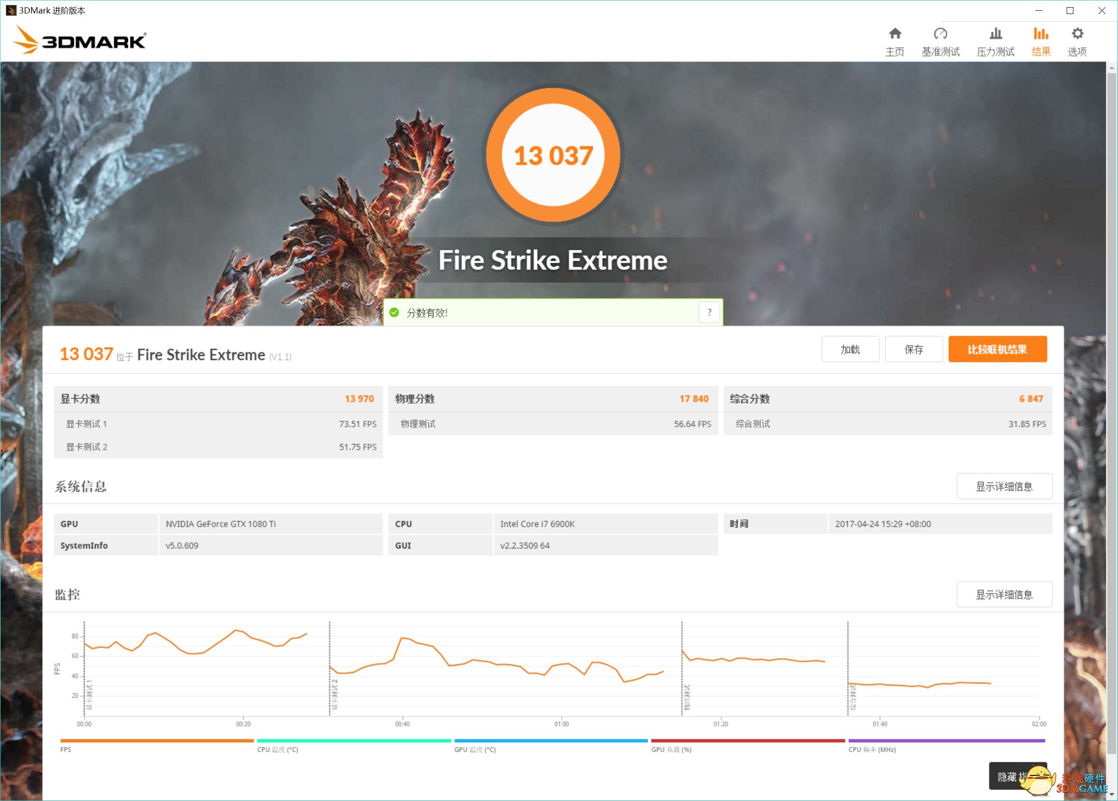Toggle the FPS orange legend bar
Image resolution: width=1118 pixels, height=801 pixels.
coord(157,740)
